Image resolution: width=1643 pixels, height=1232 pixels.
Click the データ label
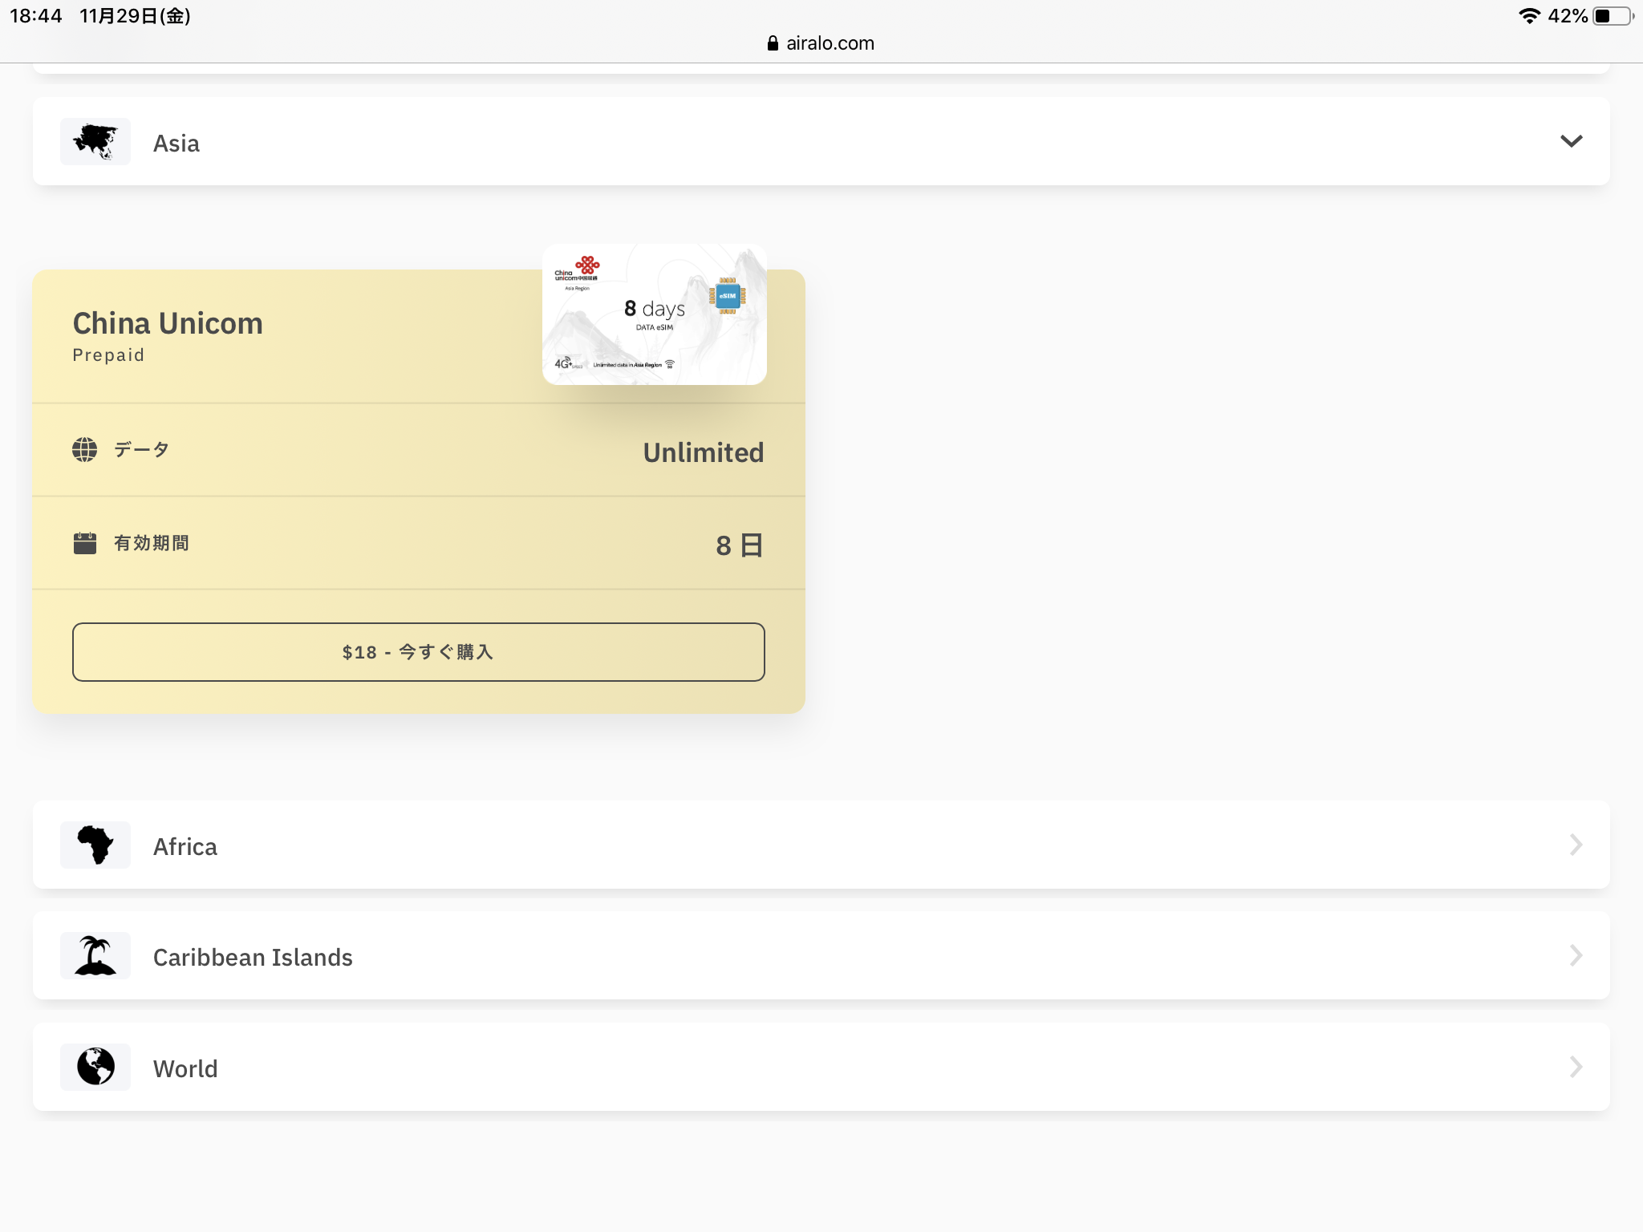(142, 450)
